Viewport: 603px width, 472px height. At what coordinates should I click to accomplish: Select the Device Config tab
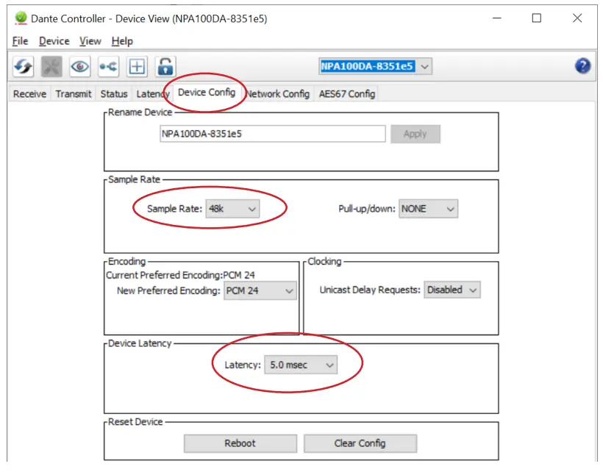point(207,93)
